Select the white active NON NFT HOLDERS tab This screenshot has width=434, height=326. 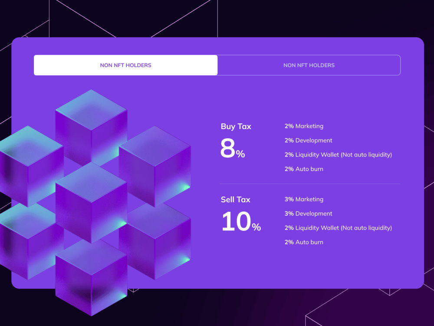(126, 65)
